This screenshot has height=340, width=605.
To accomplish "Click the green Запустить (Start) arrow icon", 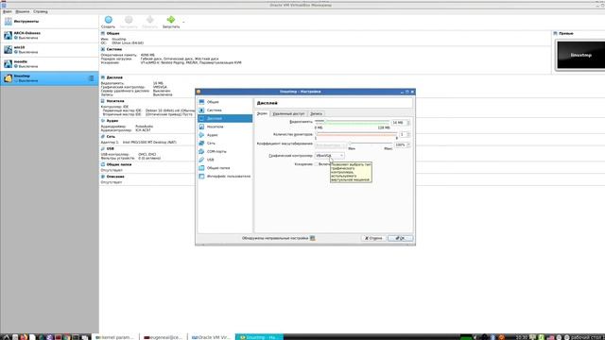I will pyautogui.click(x=170, y=20).
